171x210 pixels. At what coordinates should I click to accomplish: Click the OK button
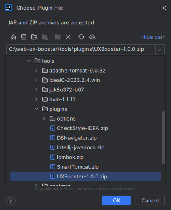pos(116,200)
